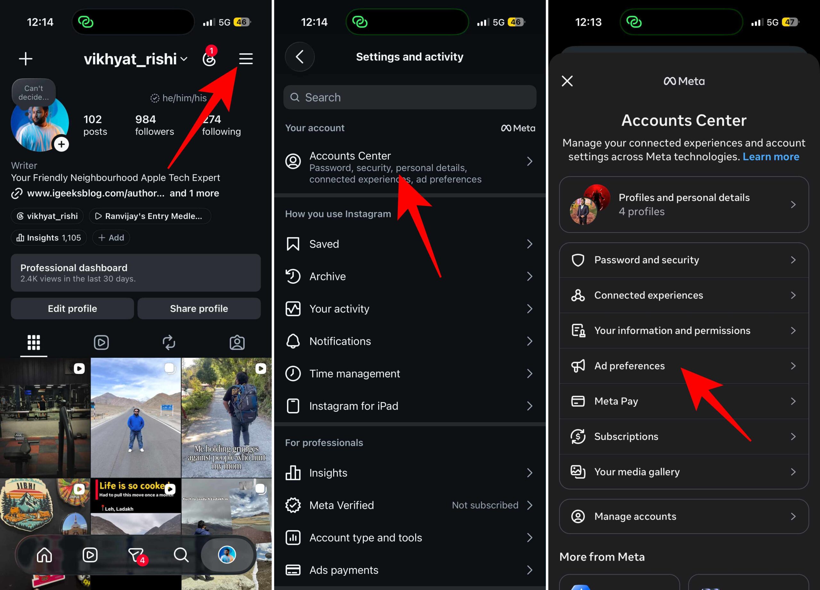820x590 pixels.
Task: Expand the Connected experiences chevron
Action: point(793,295)
